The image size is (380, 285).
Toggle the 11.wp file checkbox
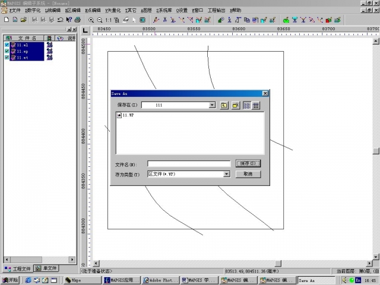coord(7,52)
